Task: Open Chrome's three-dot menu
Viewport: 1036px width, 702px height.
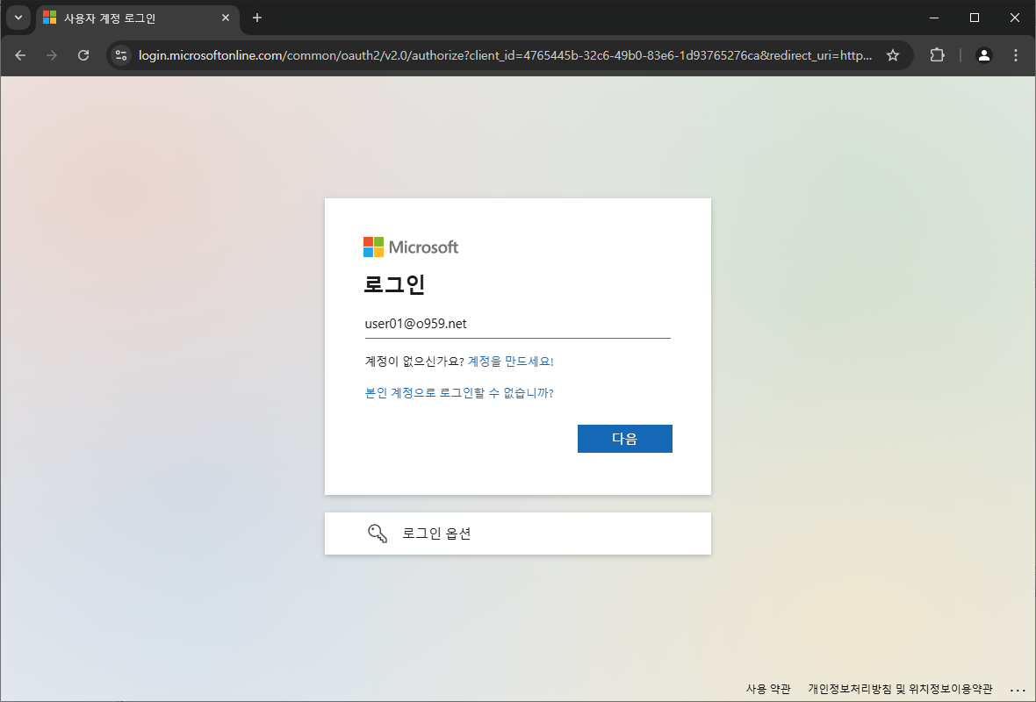Action: 1016,55
